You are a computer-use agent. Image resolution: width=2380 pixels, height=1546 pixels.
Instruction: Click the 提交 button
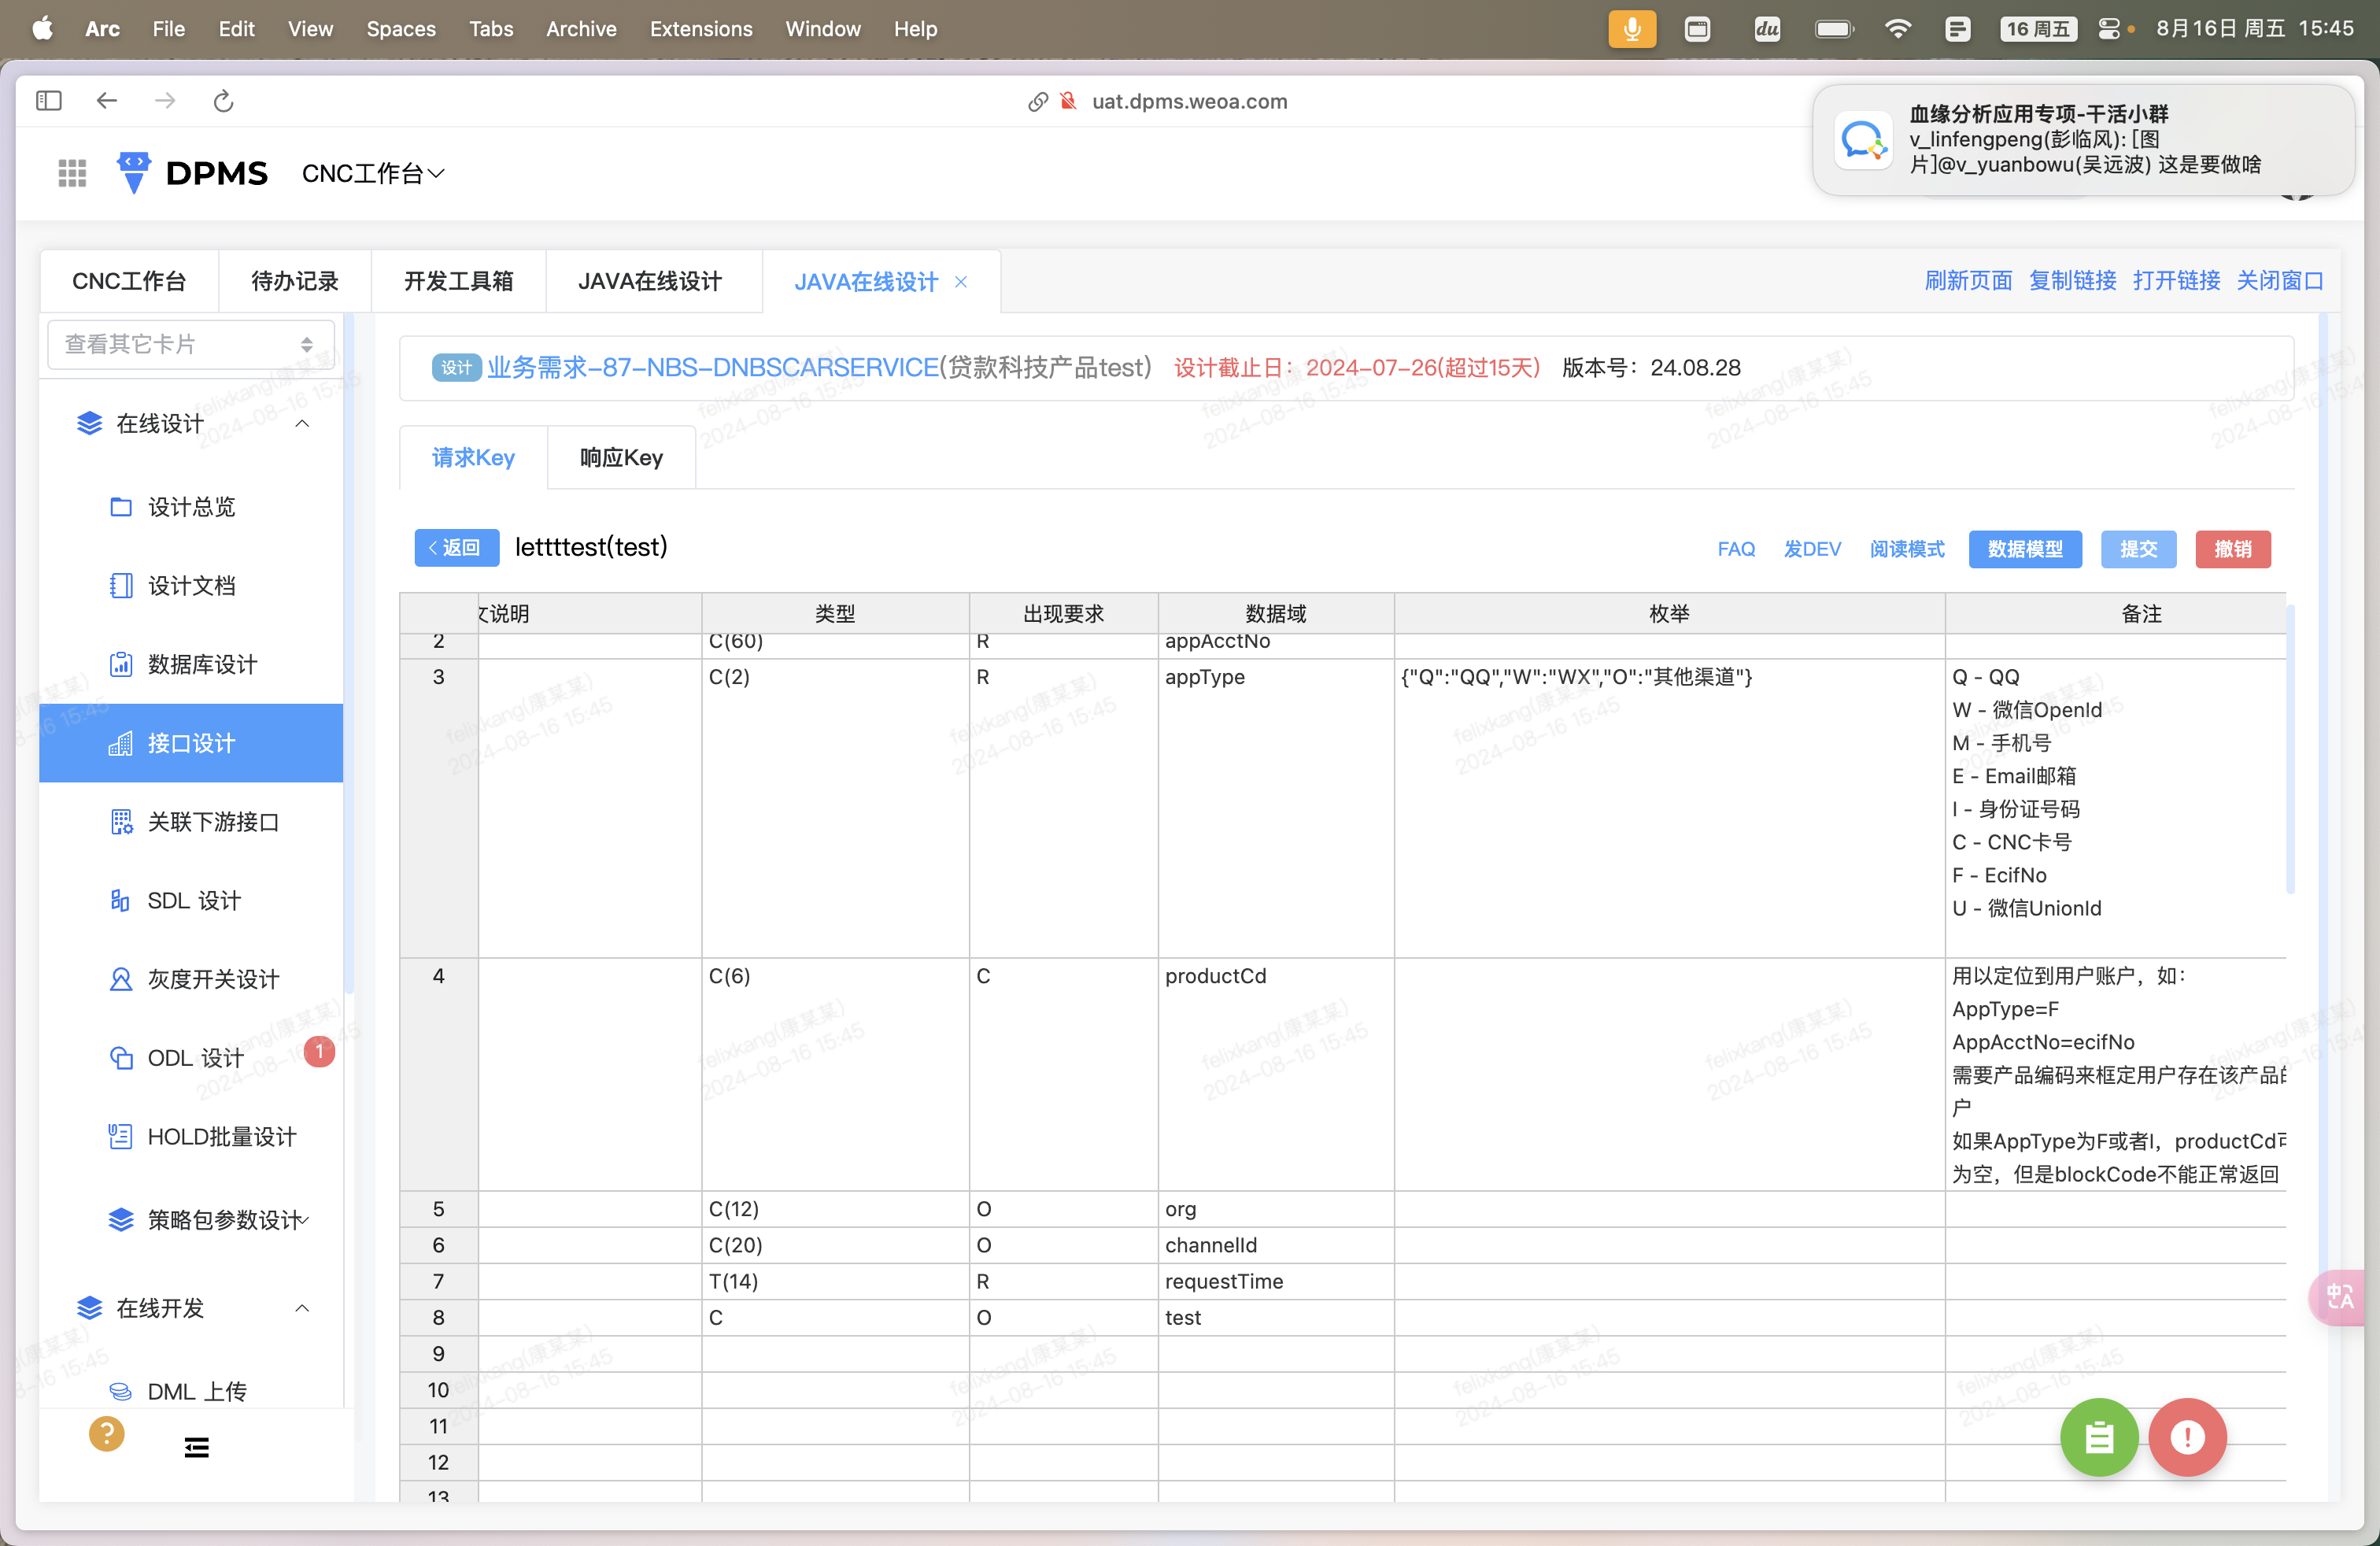(2139, 549)
